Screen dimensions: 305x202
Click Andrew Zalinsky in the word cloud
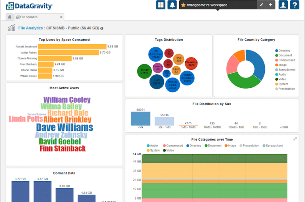click(61, 135)
